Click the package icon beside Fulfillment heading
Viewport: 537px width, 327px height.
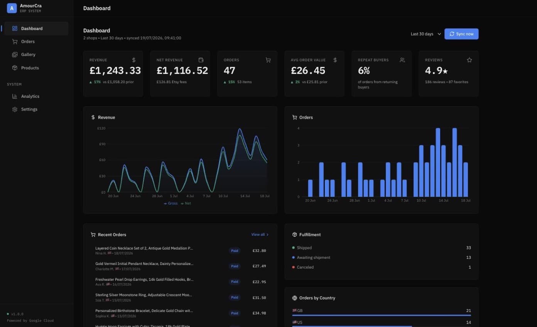(295, 235)
